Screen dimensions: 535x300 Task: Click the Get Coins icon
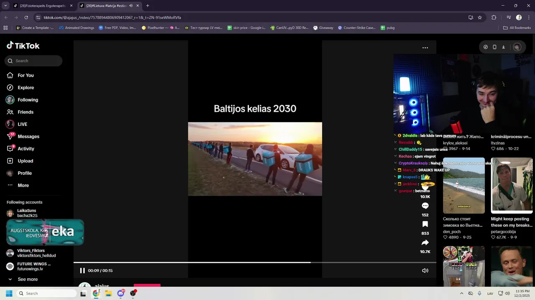[486, 47]
